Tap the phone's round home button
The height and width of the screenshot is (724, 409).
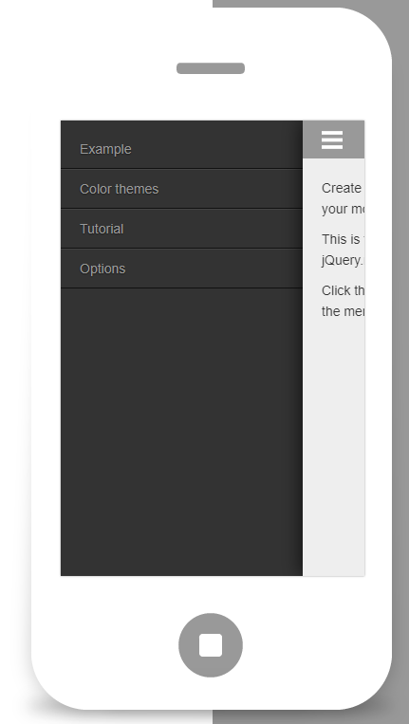[211, 645]
